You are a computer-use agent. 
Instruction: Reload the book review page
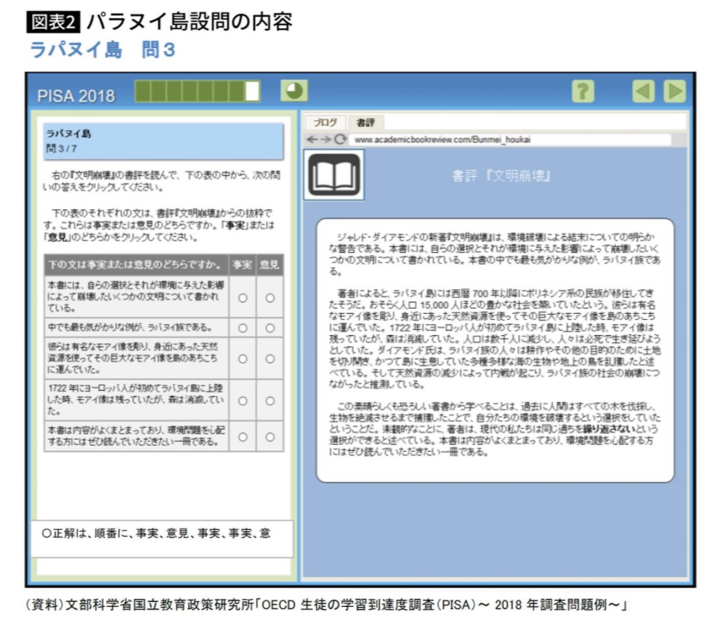[339, 139]
